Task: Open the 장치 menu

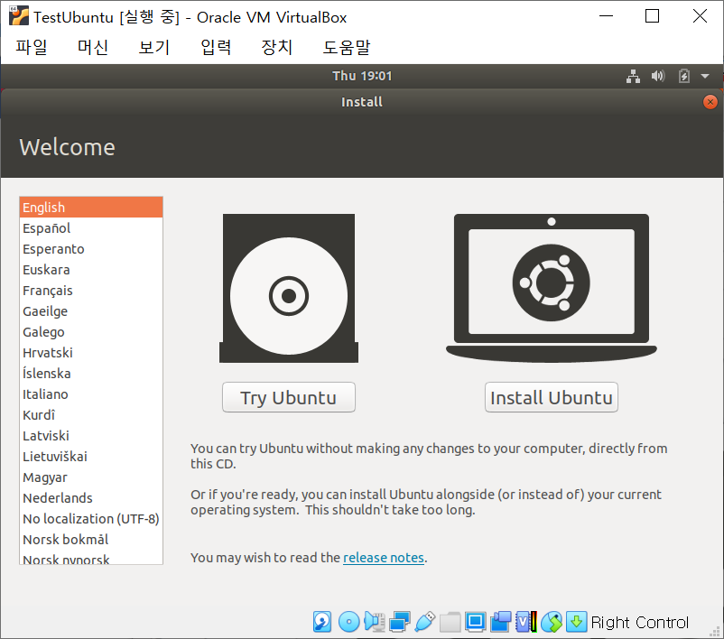Action: (276, 47)
